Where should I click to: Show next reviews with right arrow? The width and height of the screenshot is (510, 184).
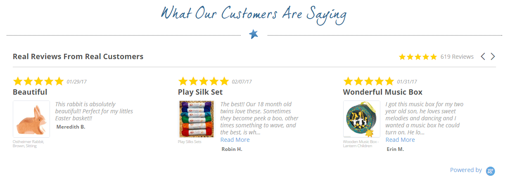click(493, 57)
